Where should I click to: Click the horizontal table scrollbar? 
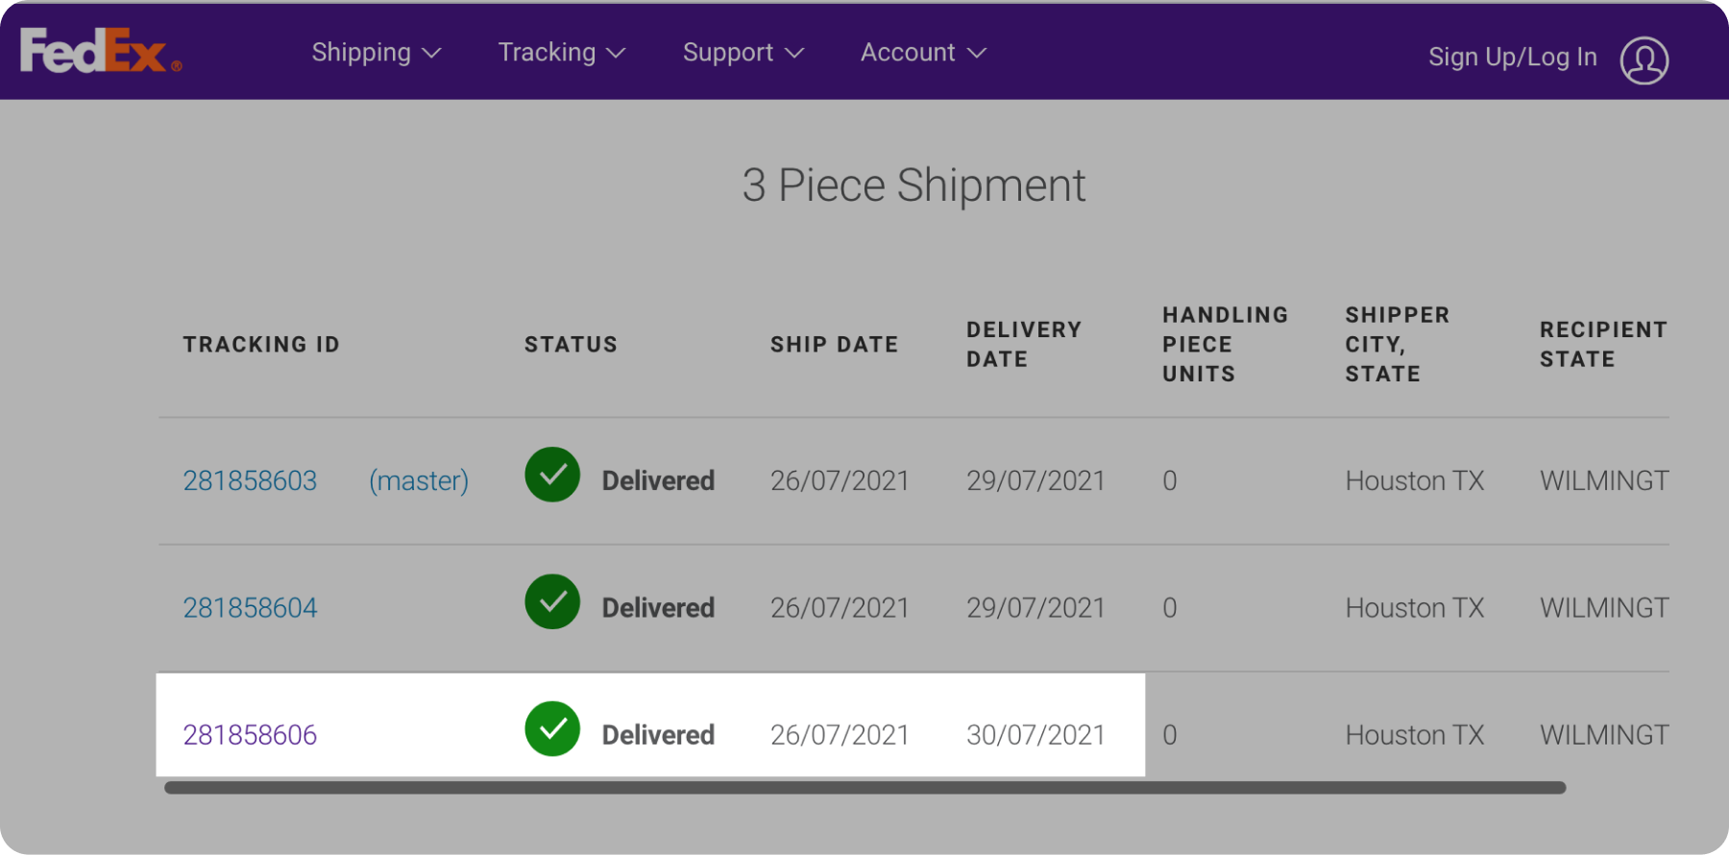pos(864,788)
